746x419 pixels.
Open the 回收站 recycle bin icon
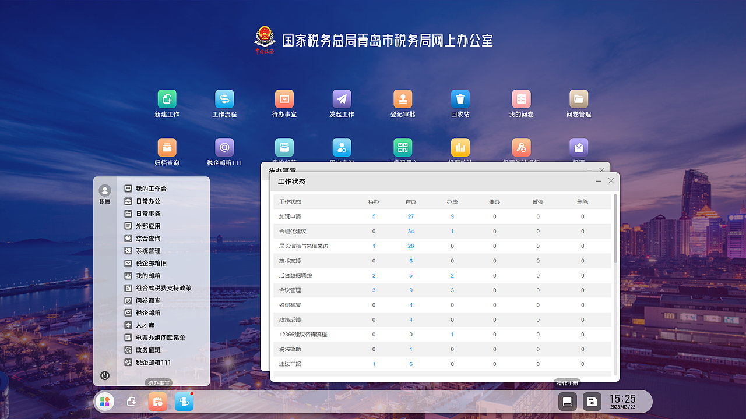pos(460,99)
